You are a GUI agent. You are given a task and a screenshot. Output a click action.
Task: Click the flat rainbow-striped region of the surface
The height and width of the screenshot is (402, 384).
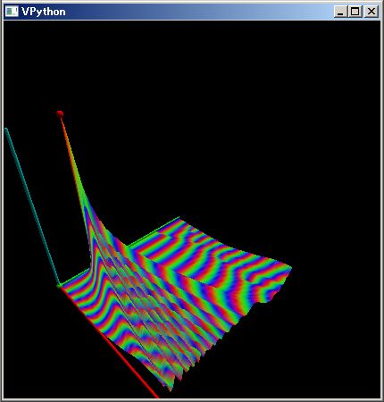pos(208,256)
